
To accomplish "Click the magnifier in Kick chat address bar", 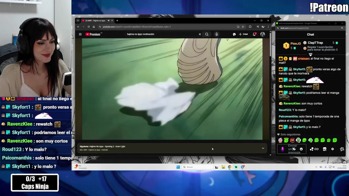I will tap(342, 28).
